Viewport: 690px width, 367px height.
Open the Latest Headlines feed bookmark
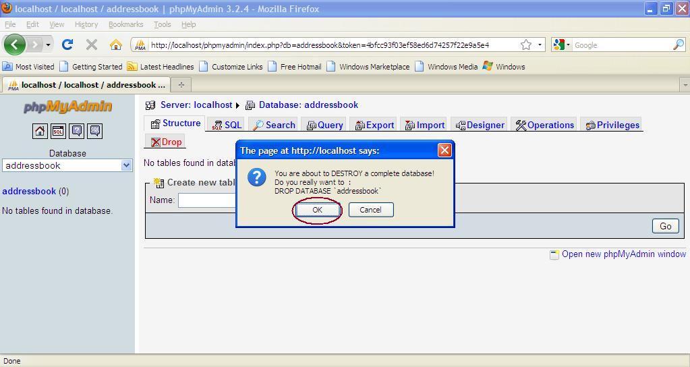160,66
